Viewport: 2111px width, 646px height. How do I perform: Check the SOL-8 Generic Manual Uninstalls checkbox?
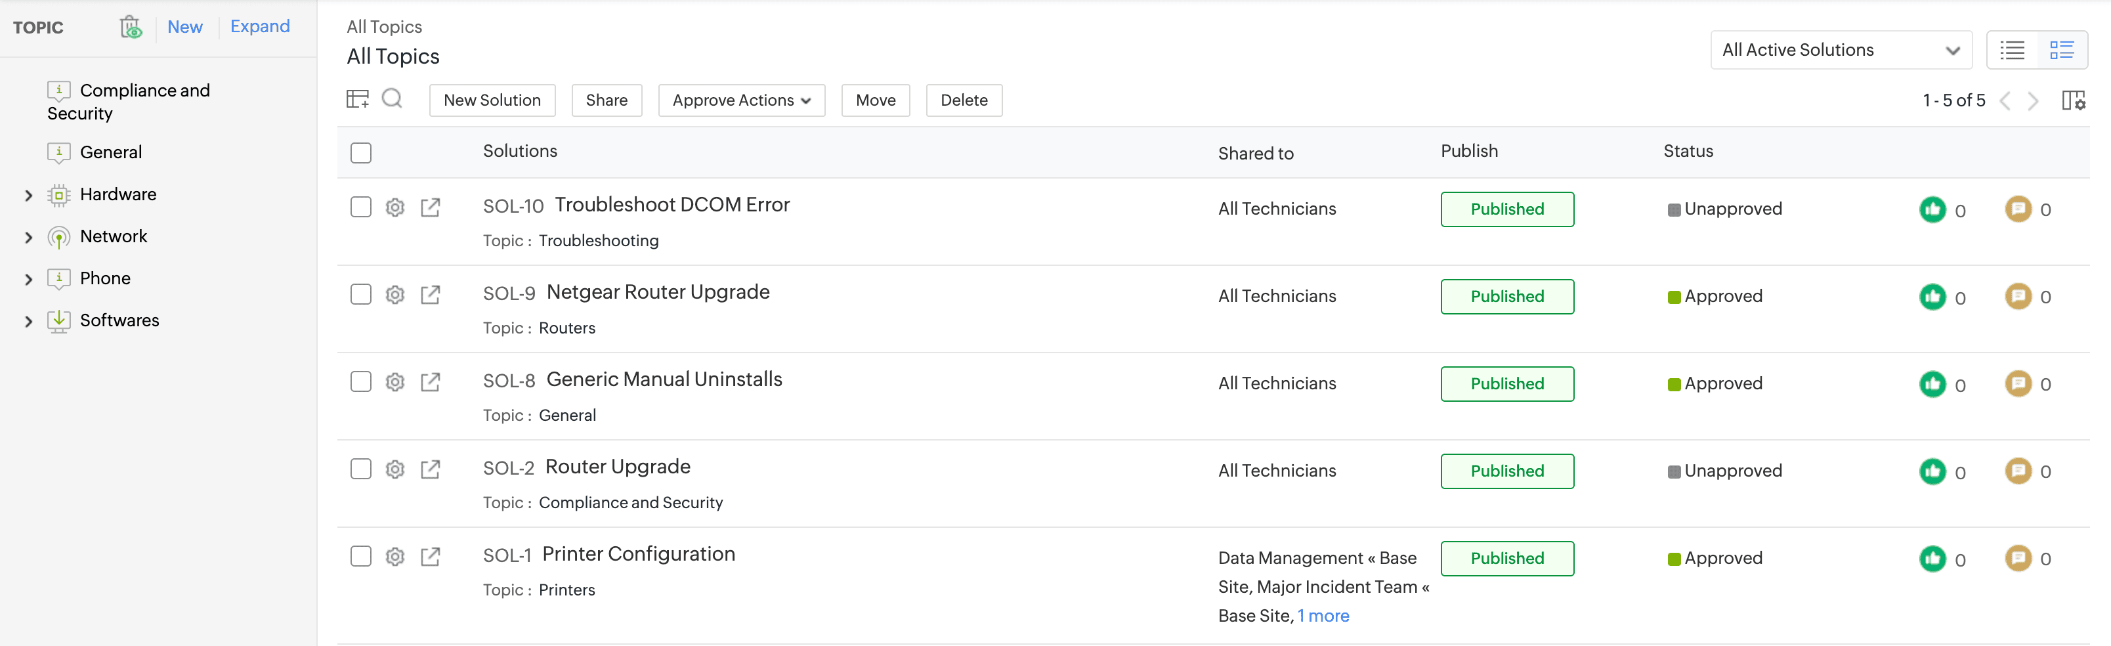360,382
